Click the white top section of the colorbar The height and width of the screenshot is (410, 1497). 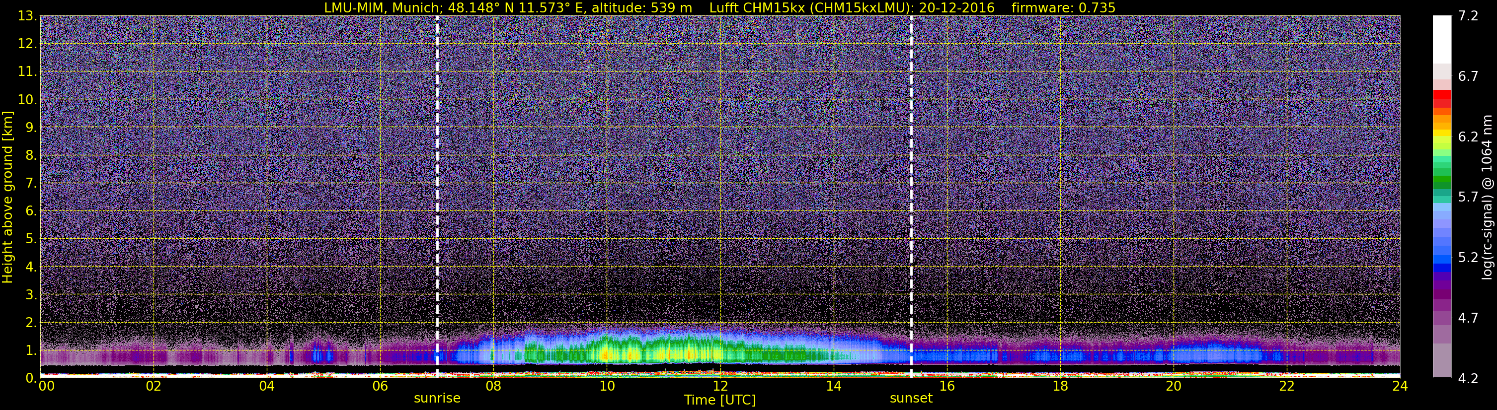[x=1442, y=40]
